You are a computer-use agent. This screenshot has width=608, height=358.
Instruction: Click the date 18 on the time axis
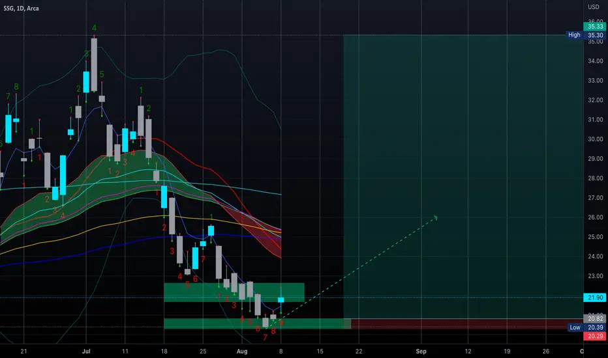(x=164, y=351)
